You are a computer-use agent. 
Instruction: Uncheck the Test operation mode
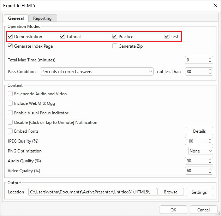click(x=167, y=37)
